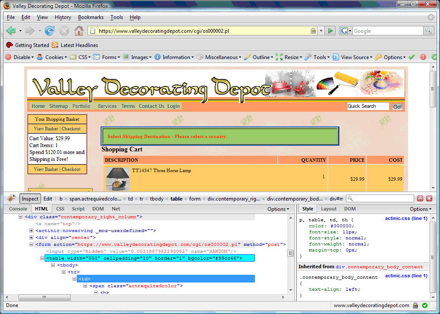Click the red close Firebug panel icon
440x314 pixels.
tap(429, 198)
